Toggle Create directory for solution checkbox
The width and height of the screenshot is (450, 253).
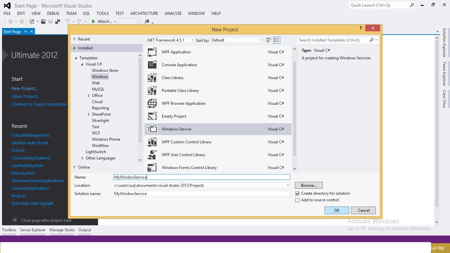297,194
